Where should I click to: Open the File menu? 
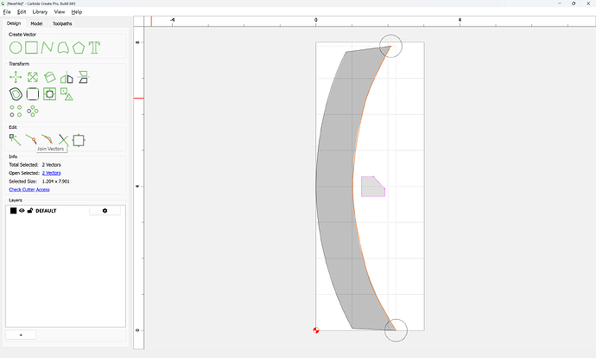(x=7, y=12)
